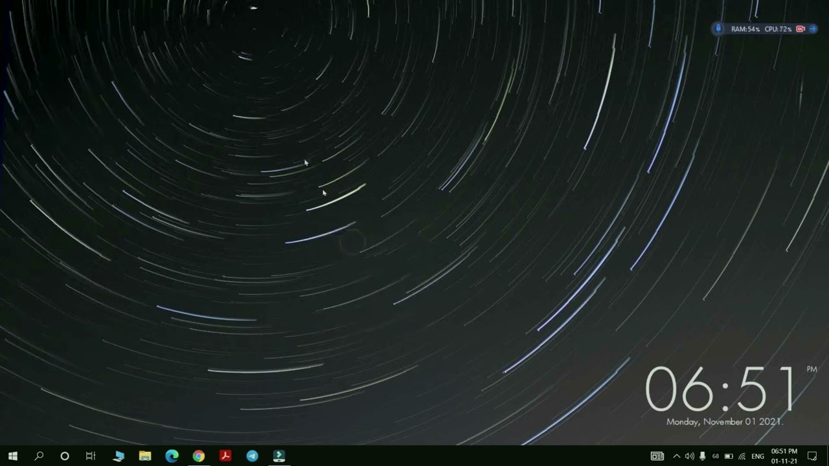Click the 68 indicator in the tray
The width and height of the screenshot is (829, 466).
click(x=716, y=456)
